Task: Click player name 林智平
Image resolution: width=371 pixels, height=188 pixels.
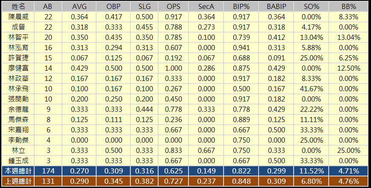Action: coord(16,37)
